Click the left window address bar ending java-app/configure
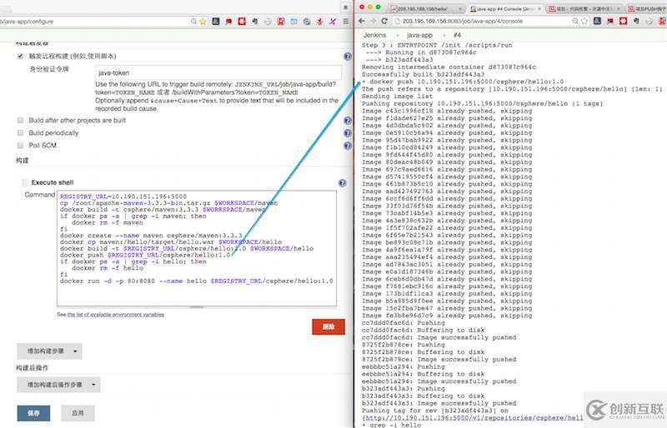 pos(27,22)
